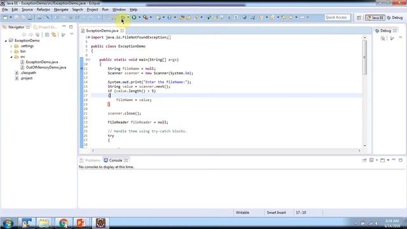Collapse the ExceptionDemo project node
The image size is (407, 229).
click(6, 41)
